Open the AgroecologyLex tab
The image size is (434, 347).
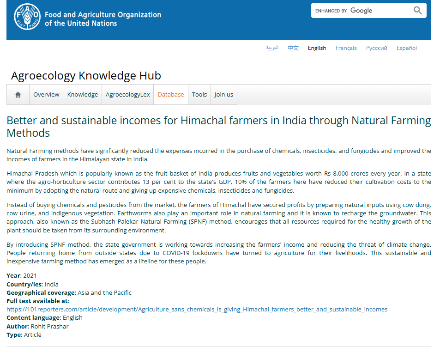pyautogui.click(x=127, y=95)
